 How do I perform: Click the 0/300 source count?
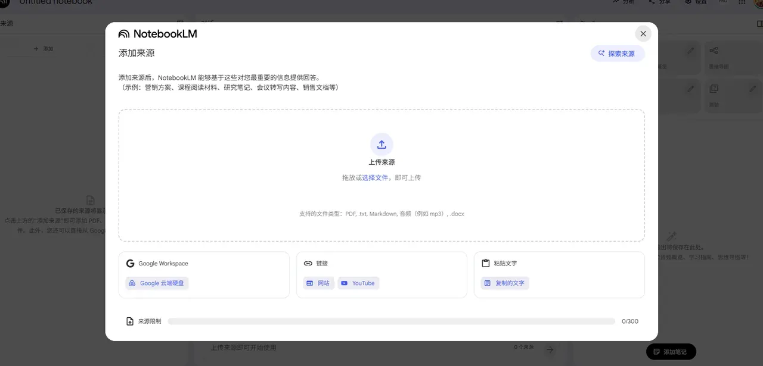tap(630, 321)
